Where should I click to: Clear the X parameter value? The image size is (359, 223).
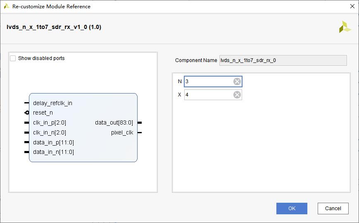coord(237,95)
